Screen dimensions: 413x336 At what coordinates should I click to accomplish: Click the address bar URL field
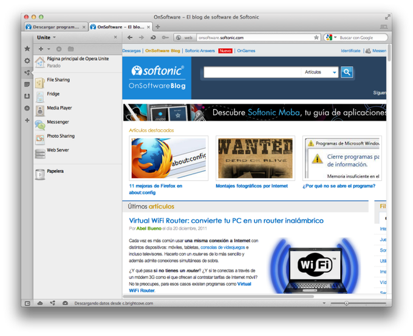click(255, 38)
